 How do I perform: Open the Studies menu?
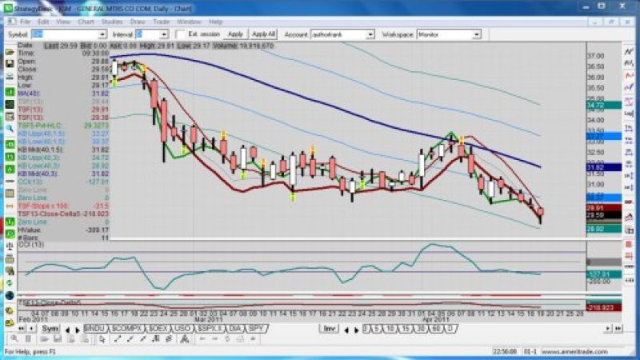tap(112, 22)
